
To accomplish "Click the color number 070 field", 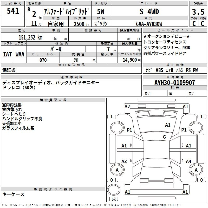I will coord(43,60).
